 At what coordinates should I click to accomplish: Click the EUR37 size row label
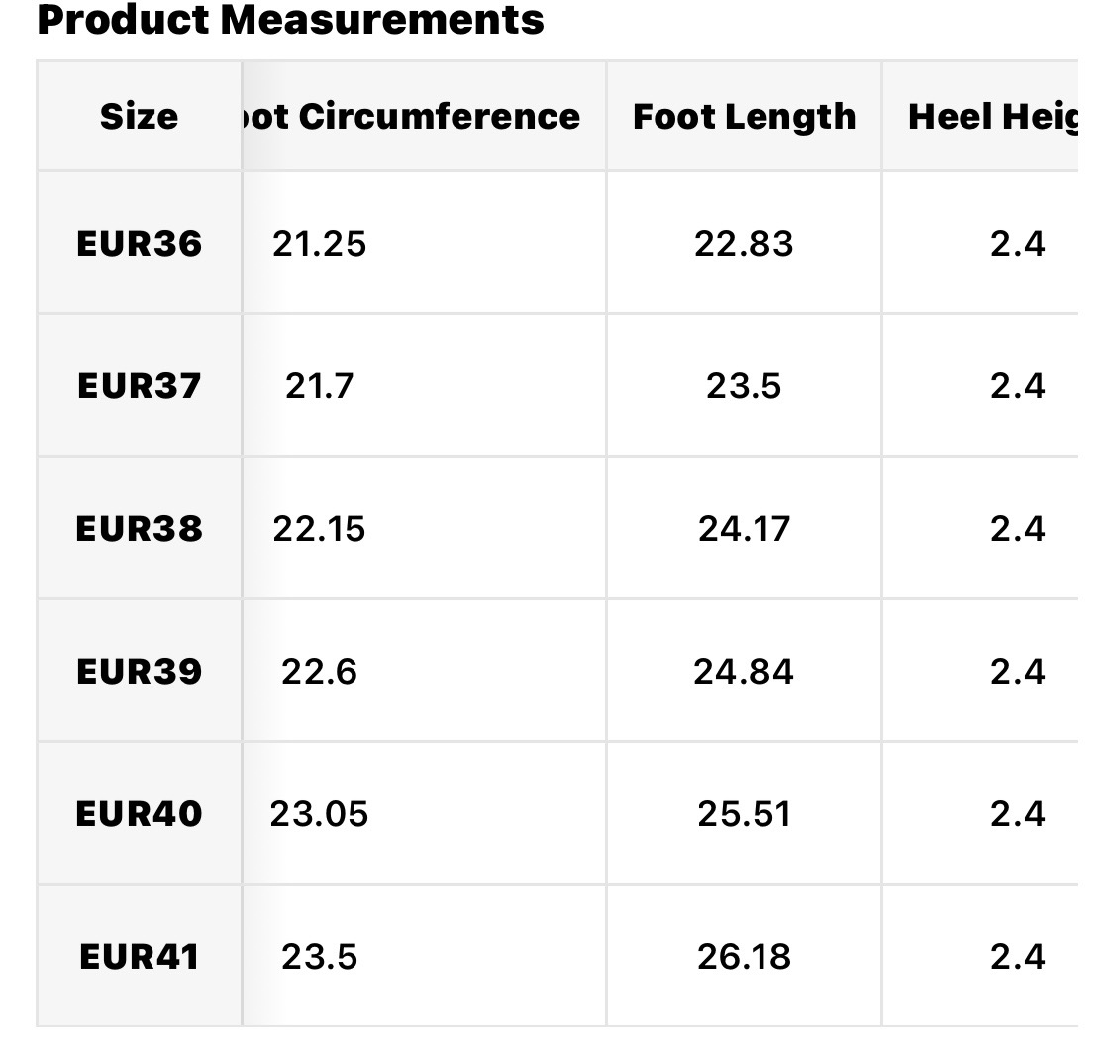[x=139, y=386]
